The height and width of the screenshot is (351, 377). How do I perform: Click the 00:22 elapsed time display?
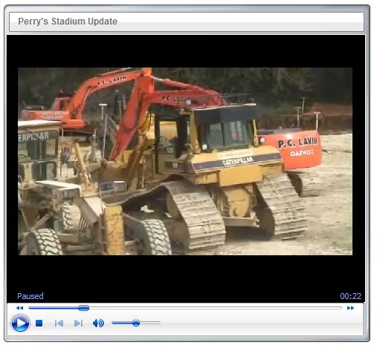[x=350, y=296]
